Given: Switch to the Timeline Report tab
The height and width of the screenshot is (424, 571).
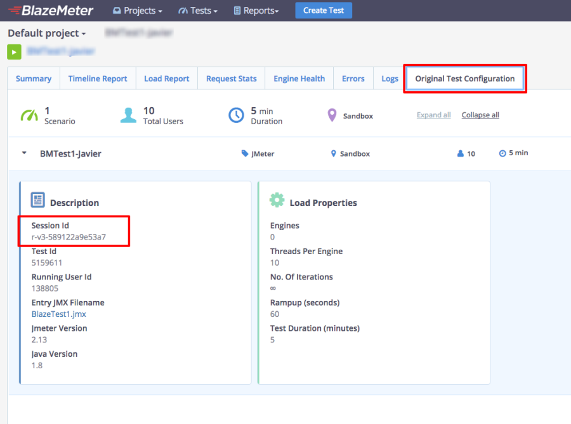Looking at the screenshot, I should click(x=98, y=79).
